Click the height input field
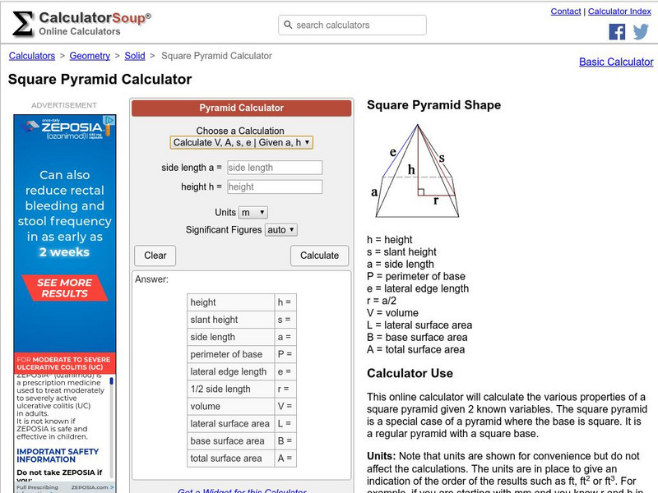This screenshot has width=658, height=493. 275,187
